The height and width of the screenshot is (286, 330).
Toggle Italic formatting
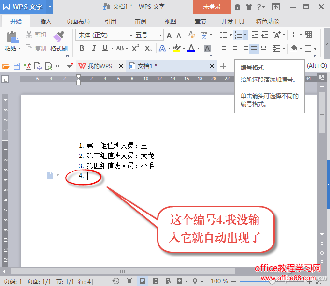point(94,48)
